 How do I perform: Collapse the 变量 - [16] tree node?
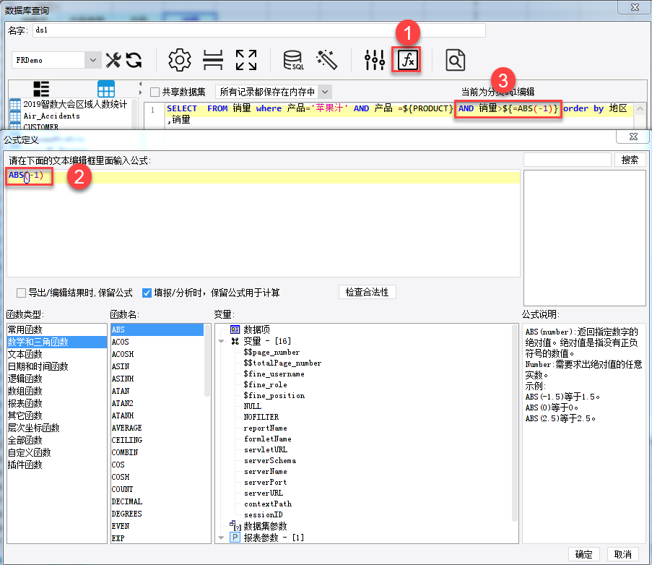pos(221,341)
